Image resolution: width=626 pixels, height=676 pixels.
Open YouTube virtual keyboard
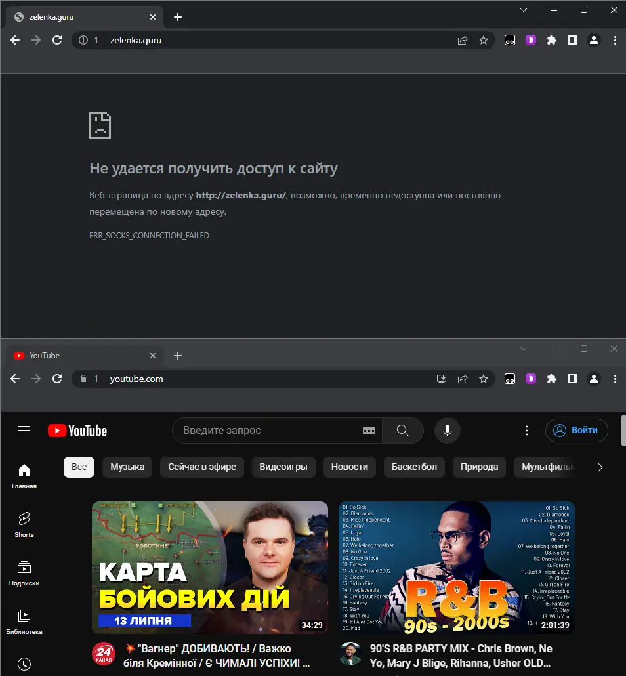pos(369,431)
